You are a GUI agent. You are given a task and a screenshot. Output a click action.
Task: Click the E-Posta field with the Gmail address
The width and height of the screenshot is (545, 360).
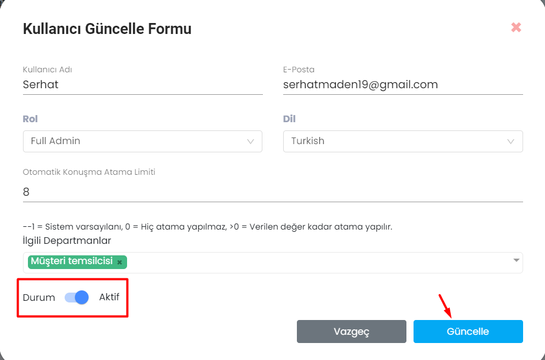(x=403, y=85)
